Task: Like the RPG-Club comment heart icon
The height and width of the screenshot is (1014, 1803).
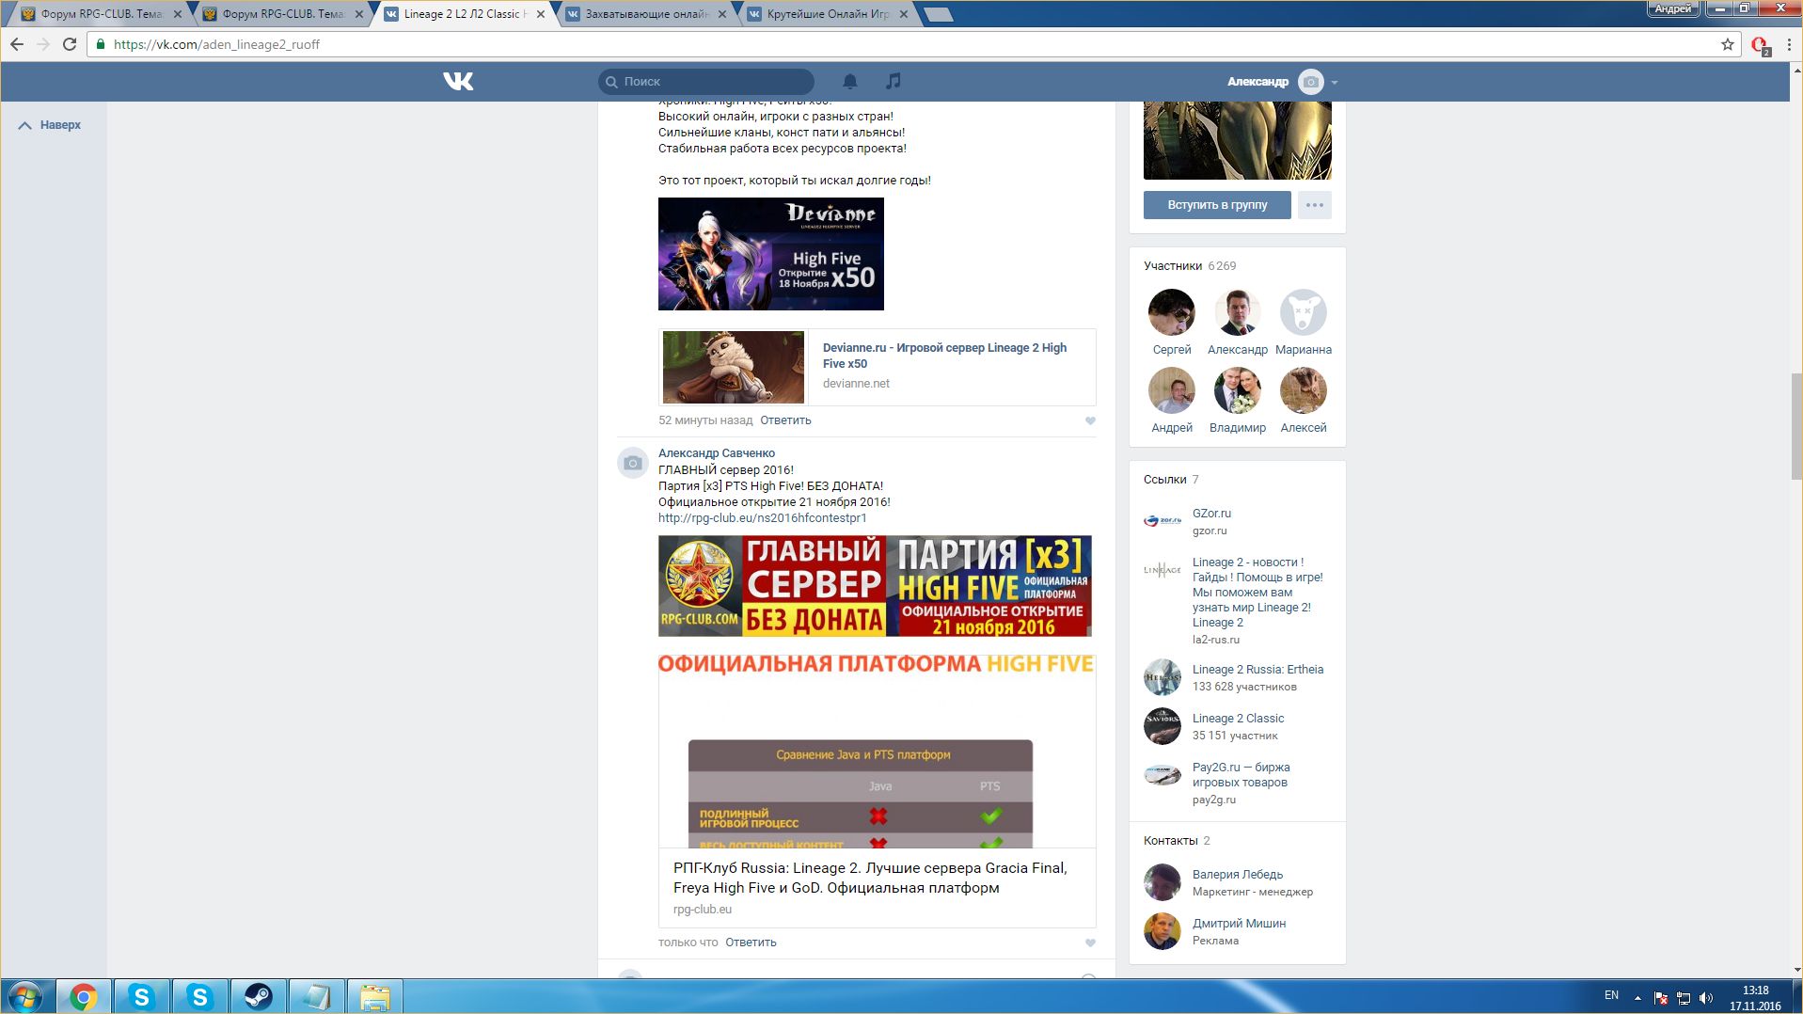Action: click(1090, 943)
